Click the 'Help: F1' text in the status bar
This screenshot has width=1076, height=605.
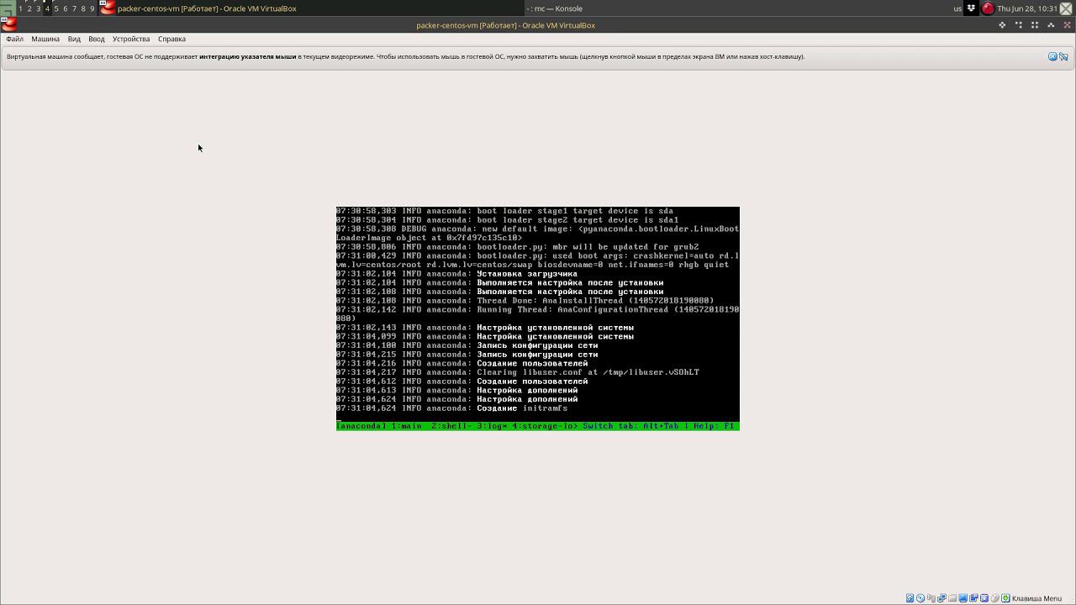[714, 426]
